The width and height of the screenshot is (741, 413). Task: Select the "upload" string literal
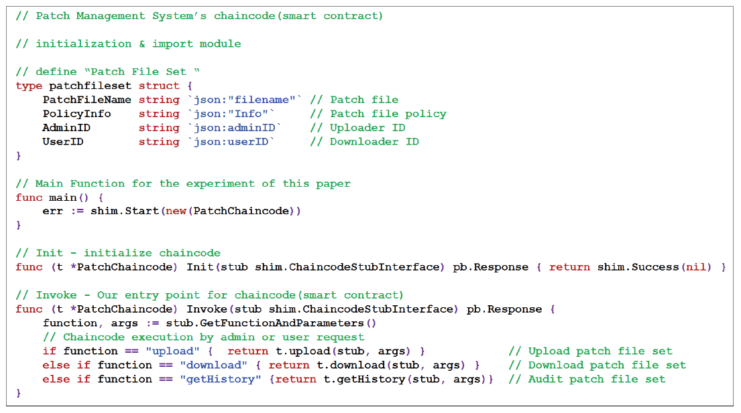[x=176, y=351]
